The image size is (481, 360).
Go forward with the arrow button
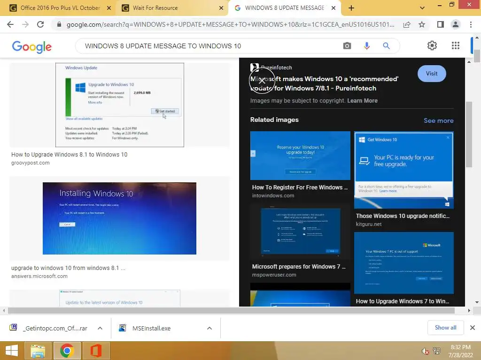25,24
